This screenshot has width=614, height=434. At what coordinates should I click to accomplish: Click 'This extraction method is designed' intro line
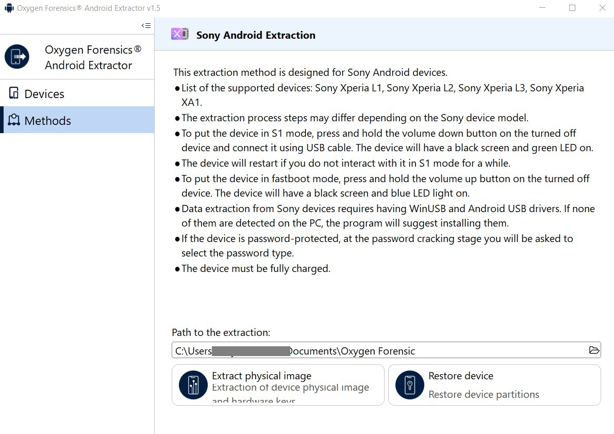pos(310,73)
